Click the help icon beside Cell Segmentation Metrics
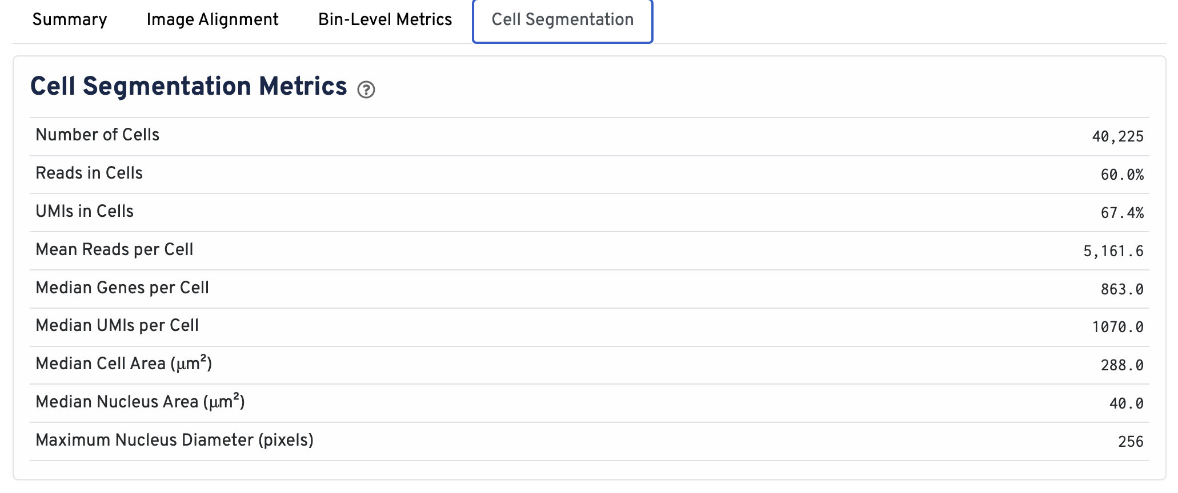 366,90
